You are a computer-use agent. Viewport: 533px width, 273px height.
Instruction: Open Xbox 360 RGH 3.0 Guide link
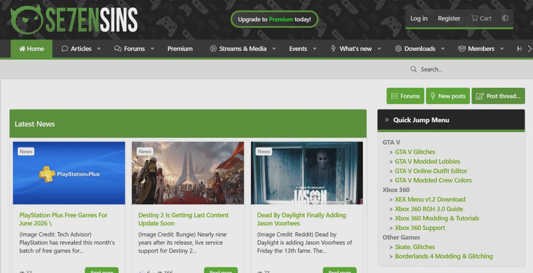click(429, 209)
